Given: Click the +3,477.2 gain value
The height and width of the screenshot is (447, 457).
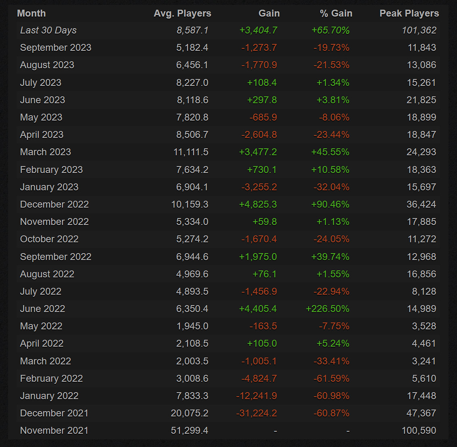Looking at the screenshot, I should click(258, 152).
